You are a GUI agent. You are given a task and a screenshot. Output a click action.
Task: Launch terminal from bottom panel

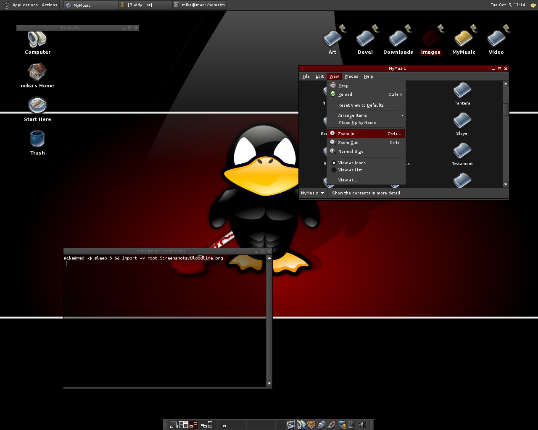tap(291, 425)
